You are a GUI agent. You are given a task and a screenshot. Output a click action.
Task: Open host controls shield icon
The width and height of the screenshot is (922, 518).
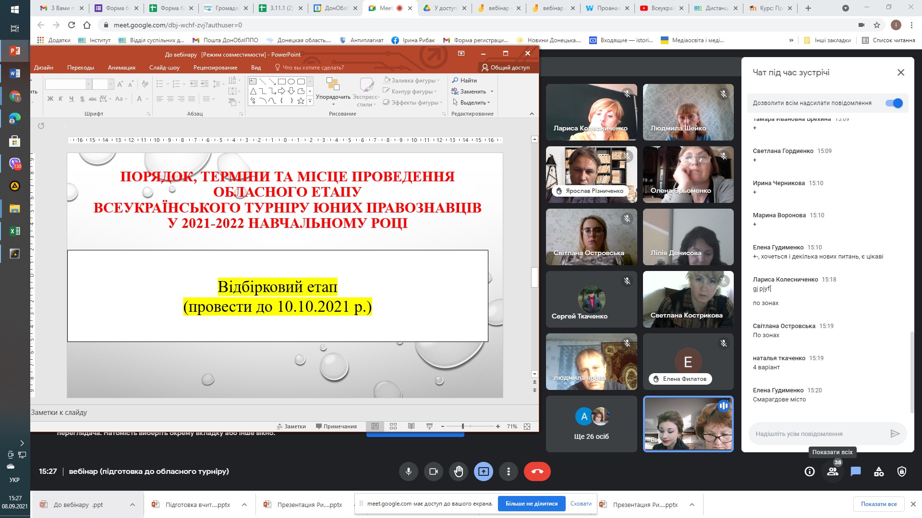[x=902, y=471]
